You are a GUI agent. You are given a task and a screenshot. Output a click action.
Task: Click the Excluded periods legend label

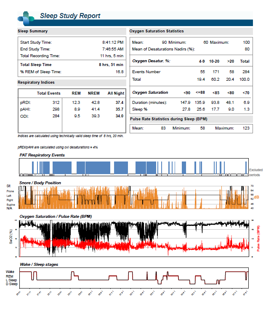click(x=256, y=172)
